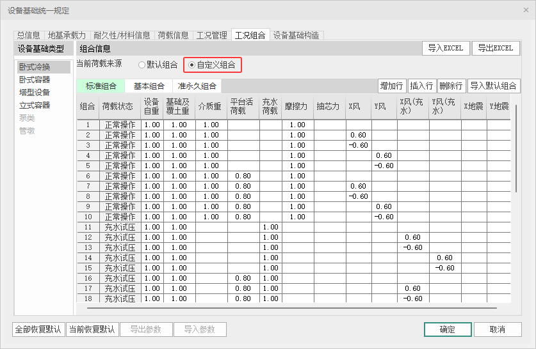Confirm with the 确定 button

448,329
